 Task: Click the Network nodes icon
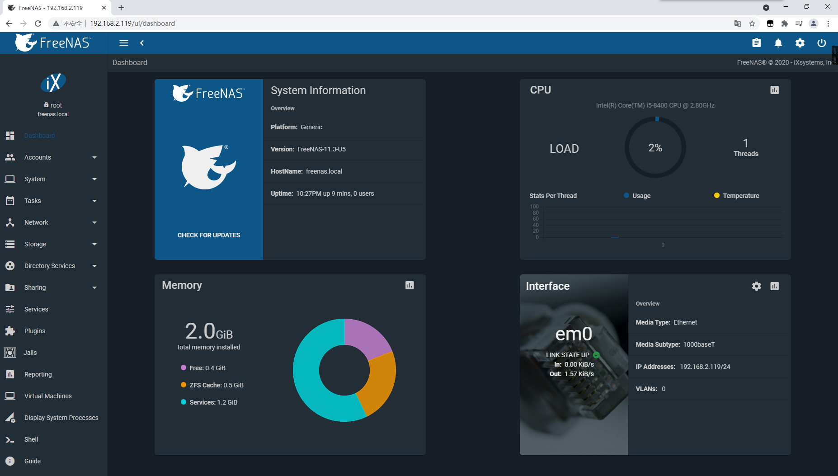10,222
